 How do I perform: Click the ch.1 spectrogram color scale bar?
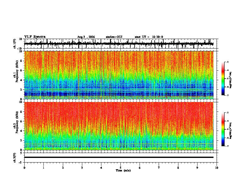[223, 79]
